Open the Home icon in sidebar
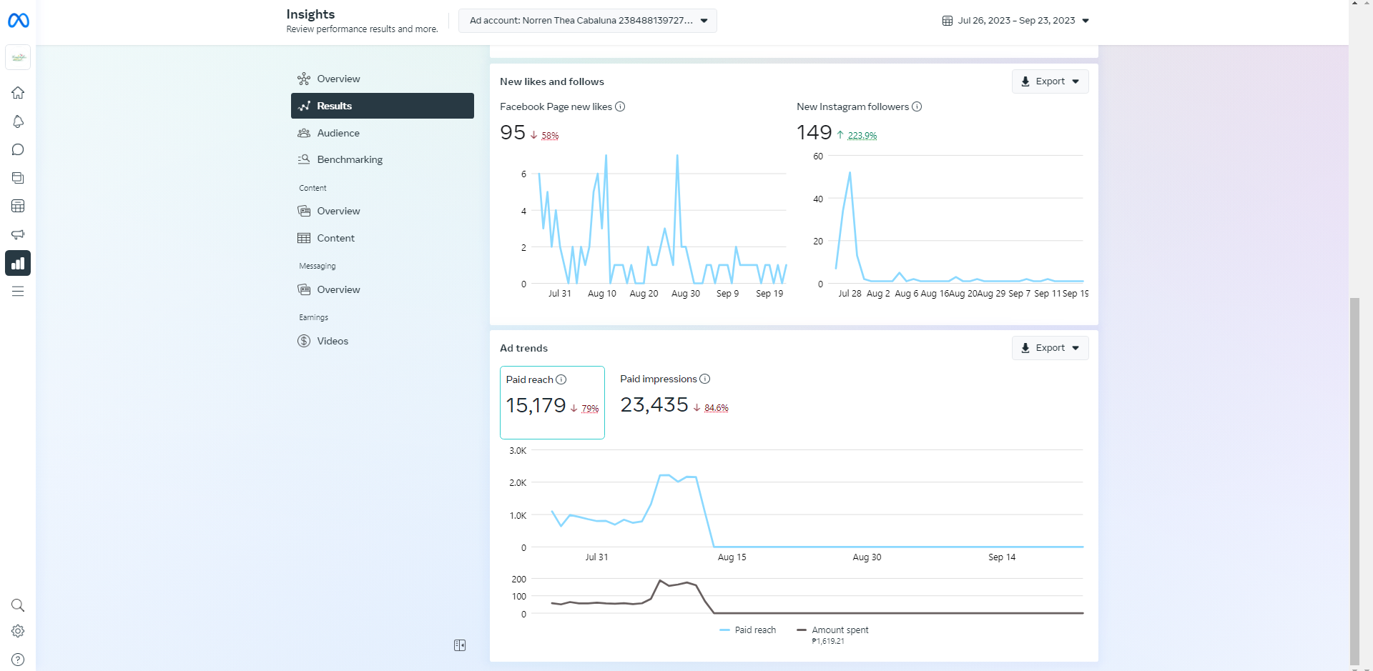The image size is (1373, 671). (18, 93)
